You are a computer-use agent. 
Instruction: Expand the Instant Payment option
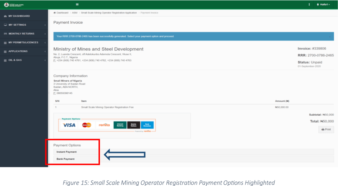(67, 152)
